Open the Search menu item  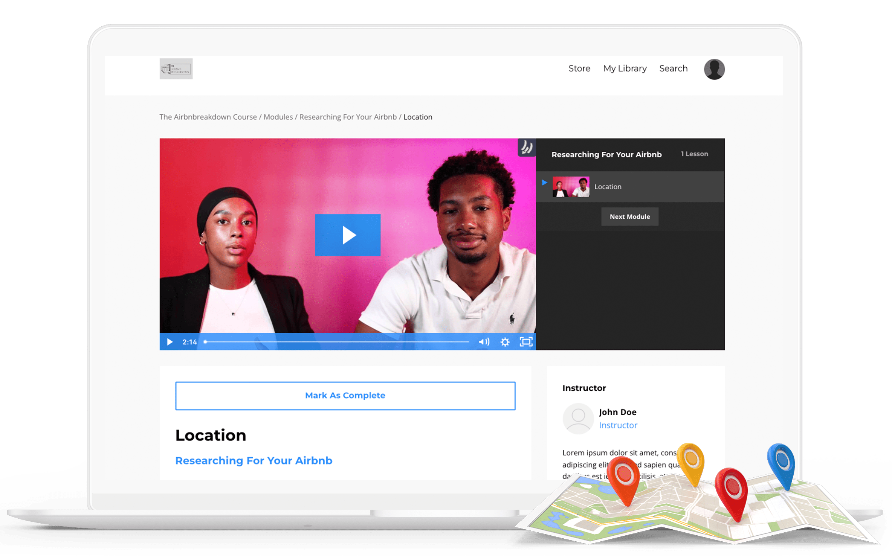pyautogui.click(x=673, y=69)
